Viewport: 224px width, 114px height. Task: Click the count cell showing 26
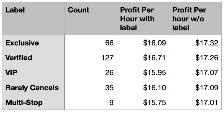(x=91, y=72)
